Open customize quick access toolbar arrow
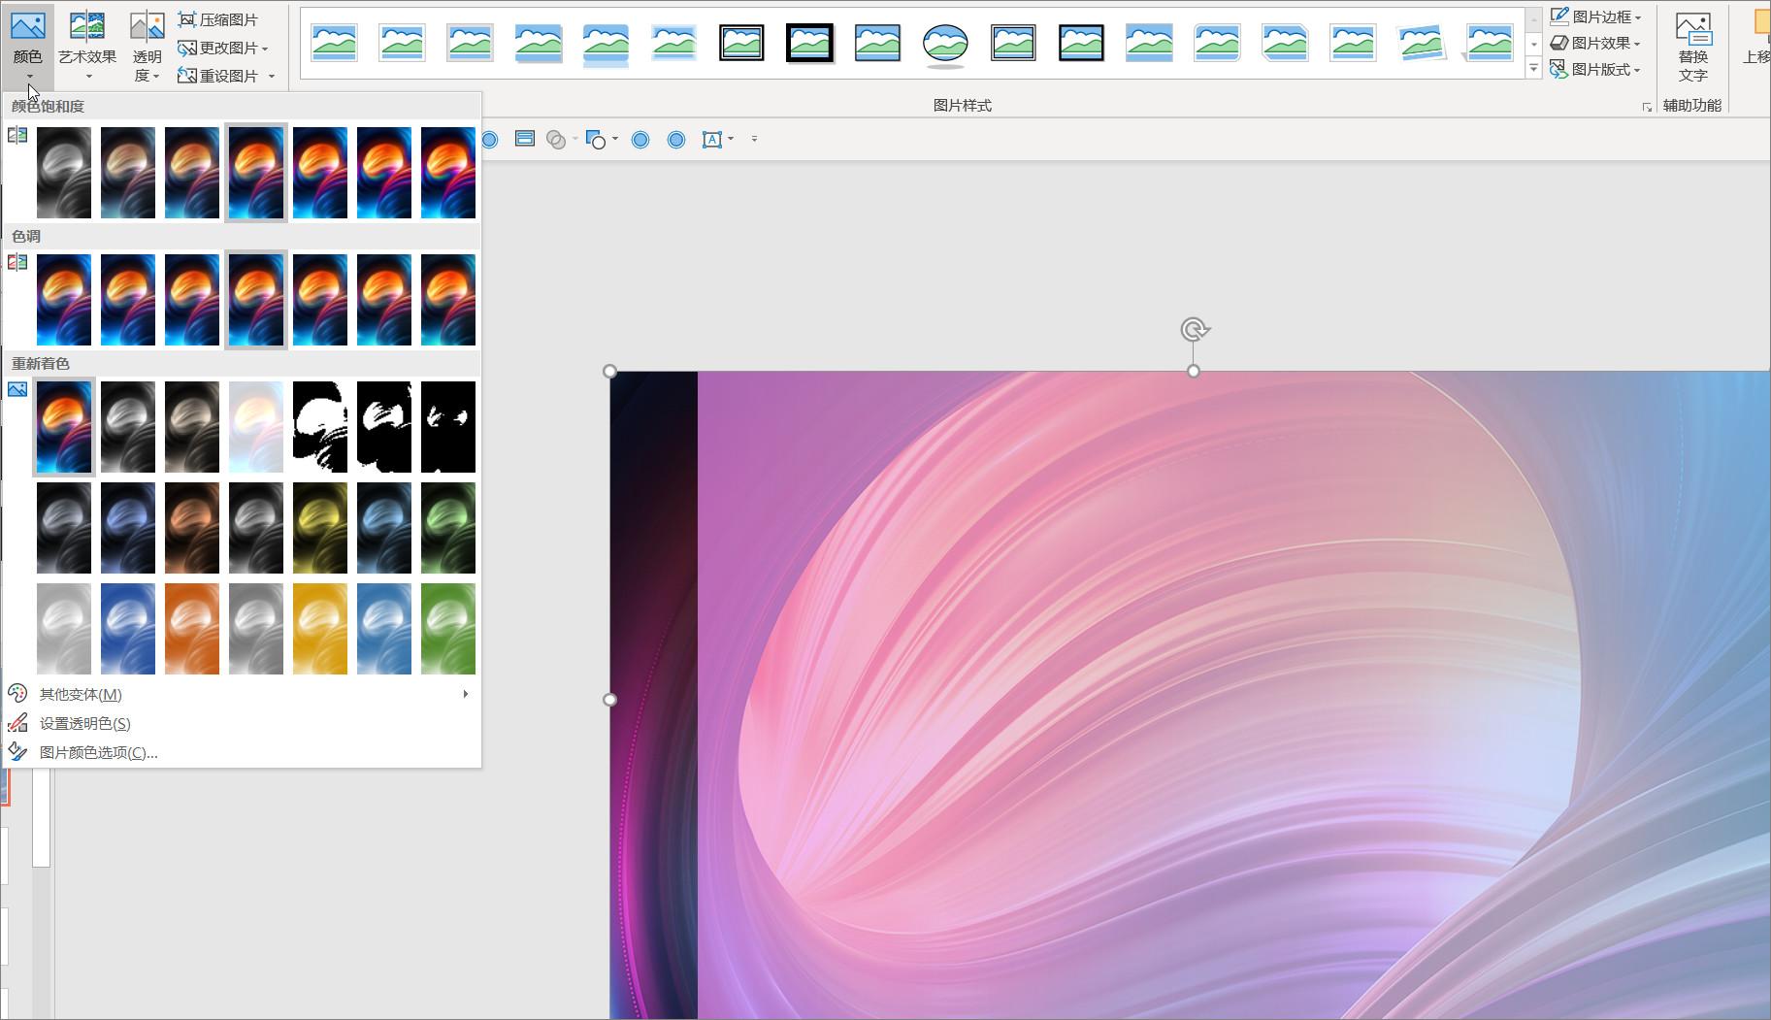This screenshot has height=1020, width=1771. [x=754, y=139]
